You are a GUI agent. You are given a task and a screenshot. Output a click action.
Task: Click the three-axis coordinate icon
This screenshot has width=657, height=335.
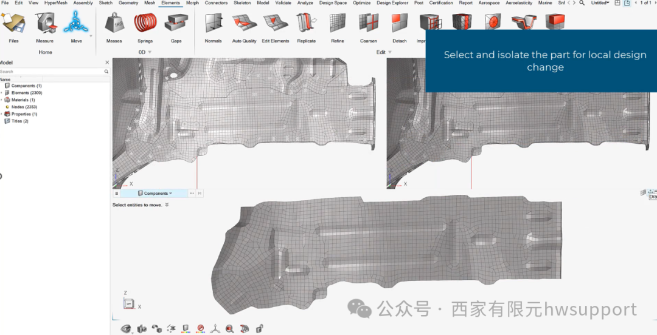point(215,329)
